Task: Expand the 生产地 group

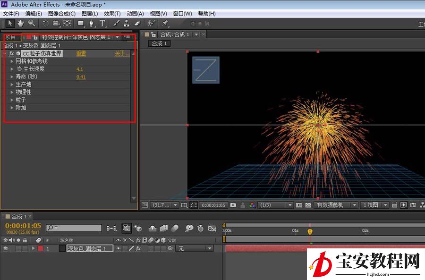Action: click(12, 85)
